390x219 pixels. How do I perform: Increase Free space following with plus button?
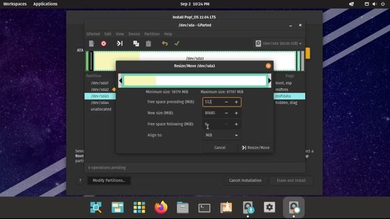pos(236,124)
